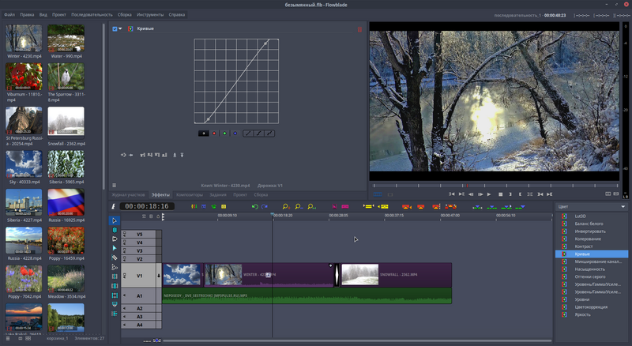632x346 pixels.
Task: Click the play button under the preview monitor
Action: coord(489,194)
